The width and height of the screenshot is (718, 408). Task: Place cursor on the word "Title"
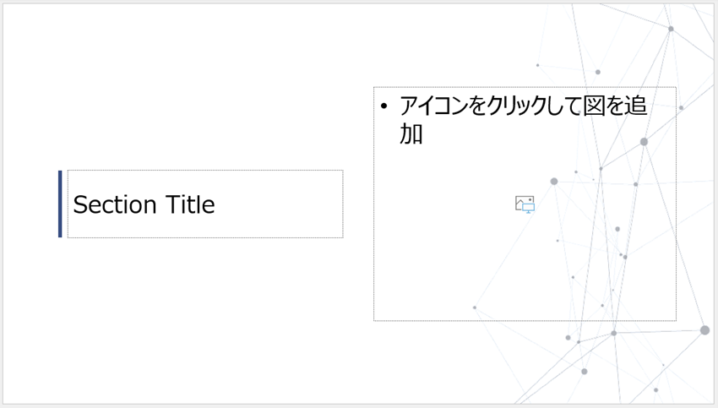tap(190, 204)
